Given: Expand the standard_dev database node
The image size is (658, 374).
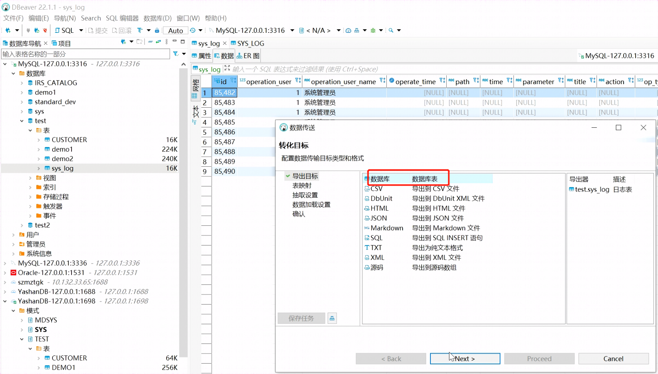Looking at the screenshot, I should [x=22, y=102].
